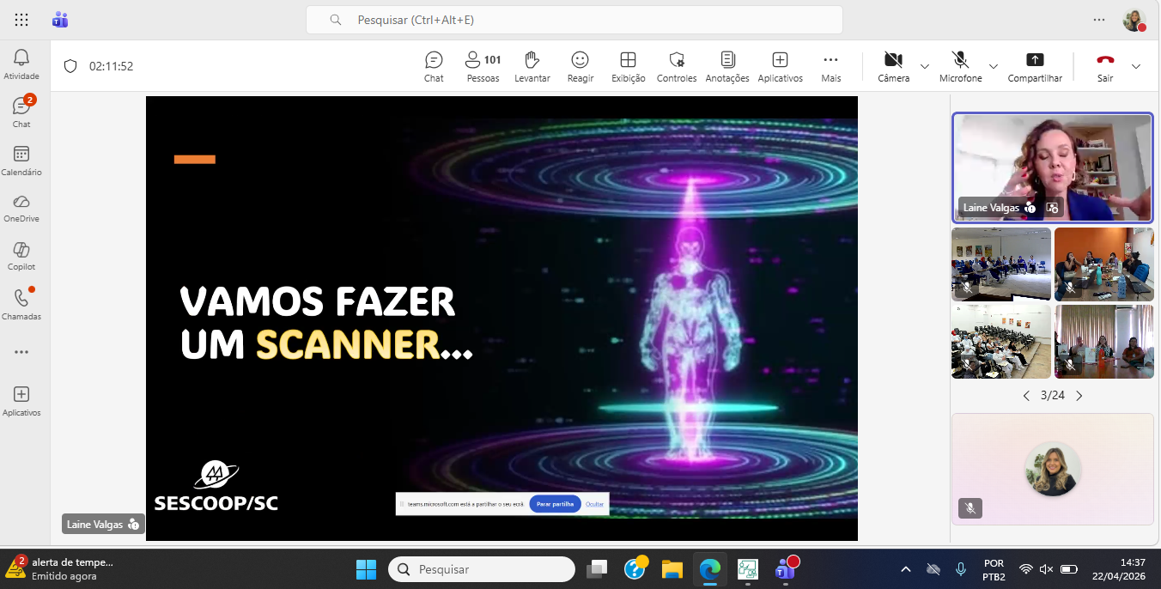Open the meeting Chat panel
Viewport: 1161px width, 589px height.
[434, 66]
